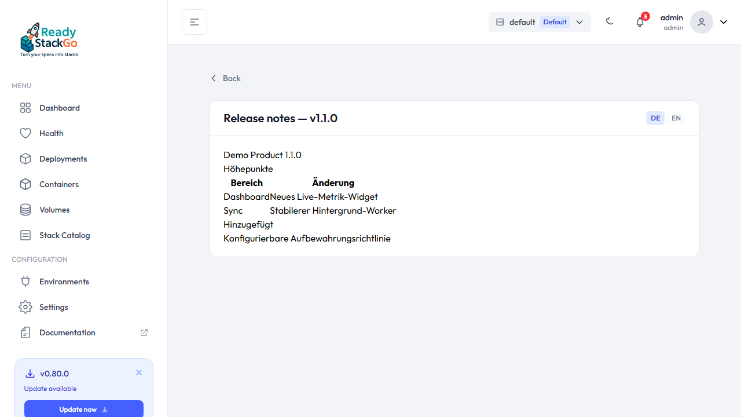The width and height of the screenshot is (741, 417).
Task: Open Stack Catalog in the sidebar
Action: tap(84, 235)
